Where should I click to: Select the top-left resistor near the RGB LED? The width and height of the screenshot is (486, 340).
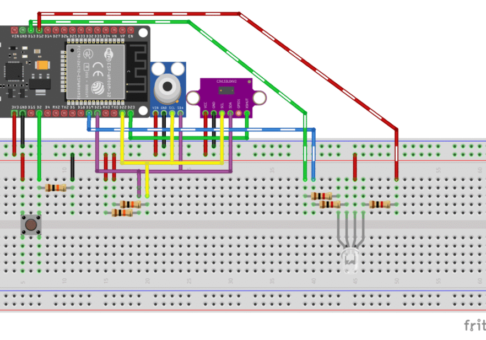[x=321, y=196]
